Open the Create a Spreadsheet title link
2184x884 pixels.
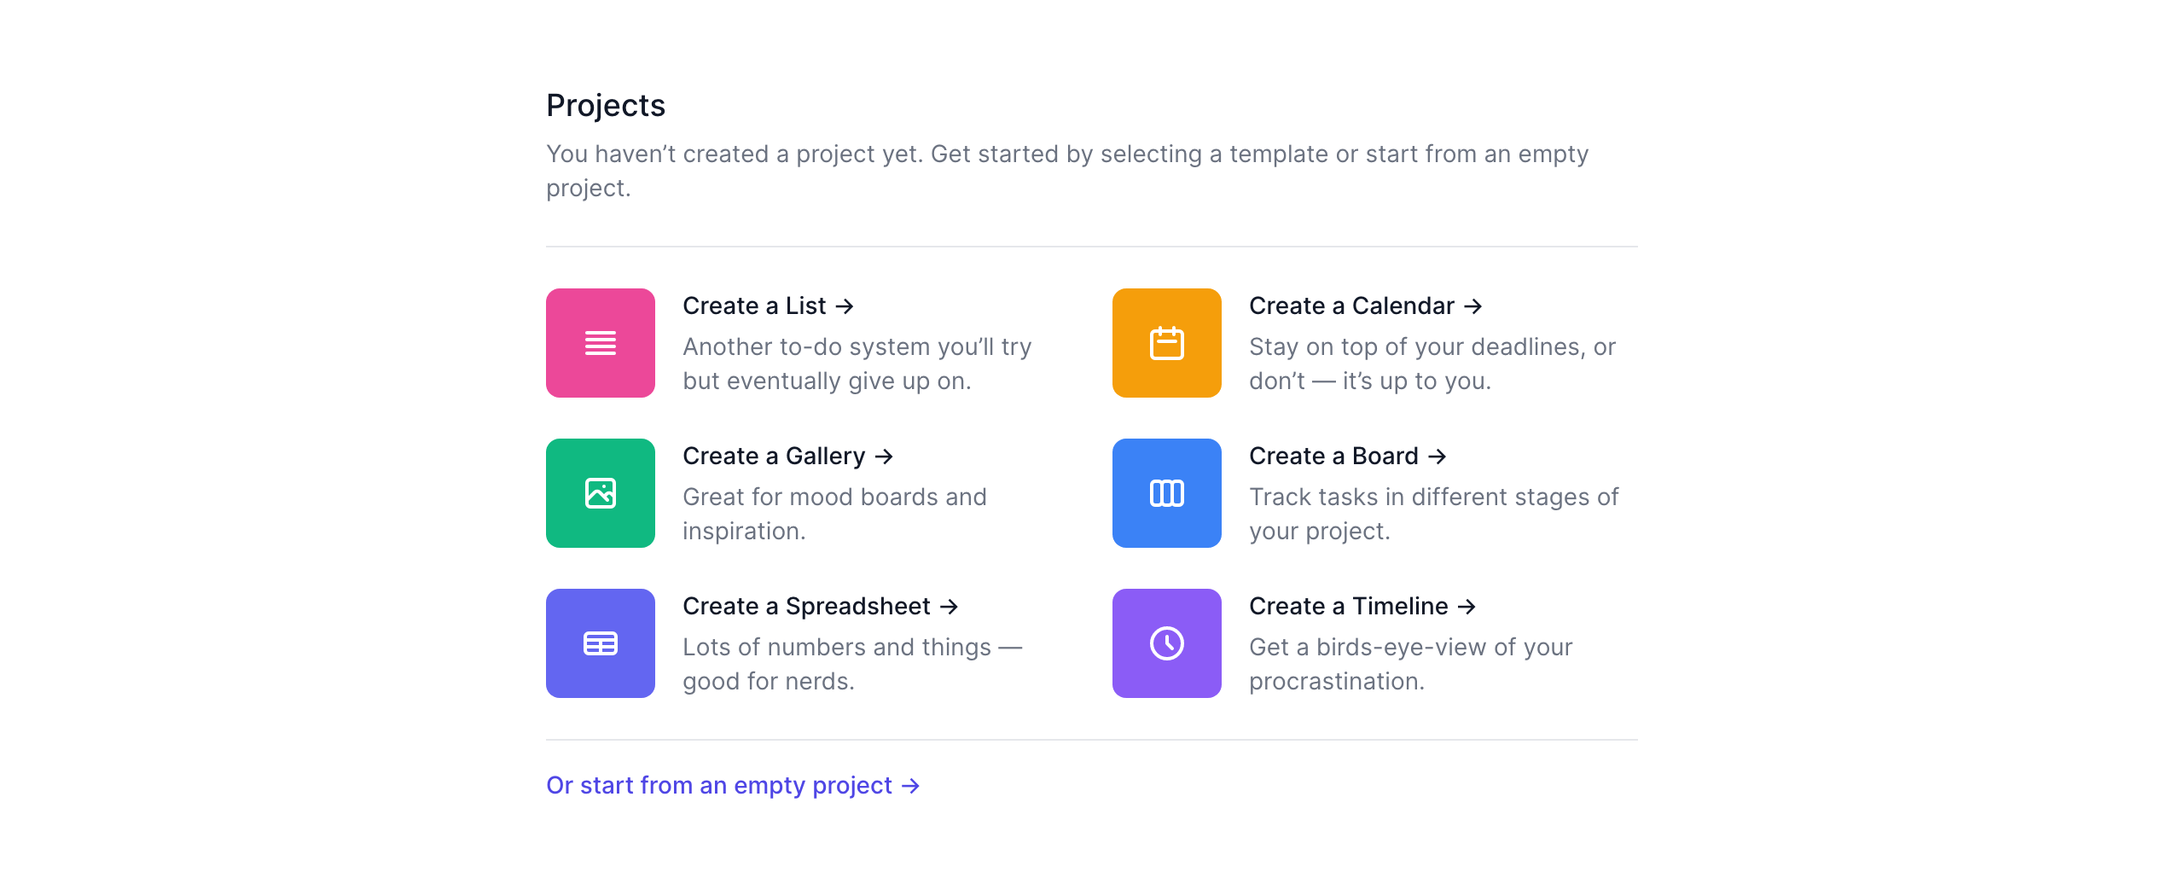click(x=806, y=606)
